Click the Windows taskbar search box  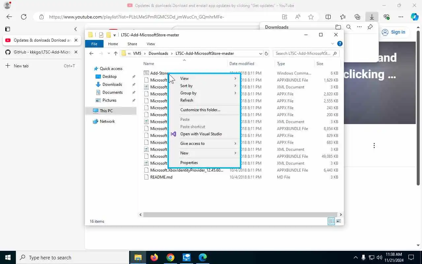point(73,257)
